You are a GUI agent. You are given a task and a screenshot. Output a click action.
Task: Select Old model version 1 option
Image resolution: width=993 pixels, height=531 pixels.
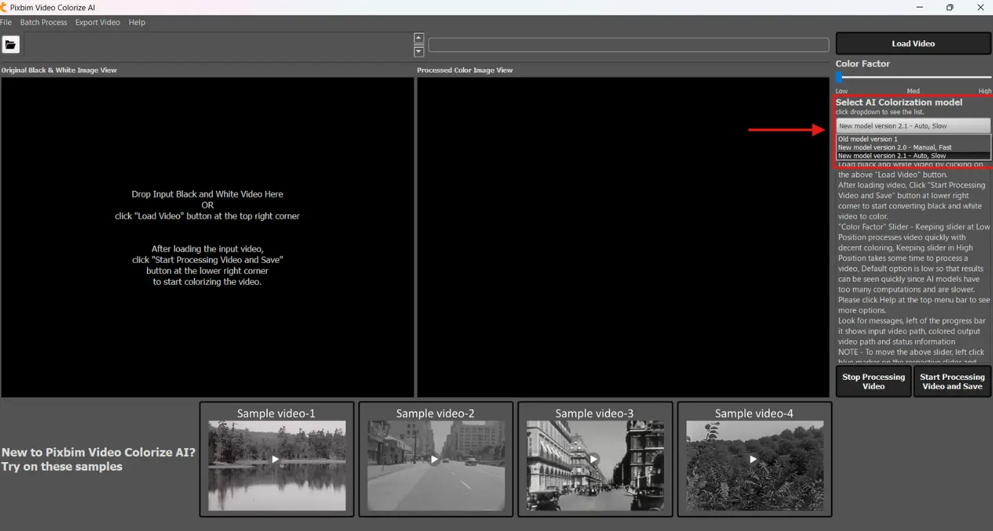pos(913,139)
